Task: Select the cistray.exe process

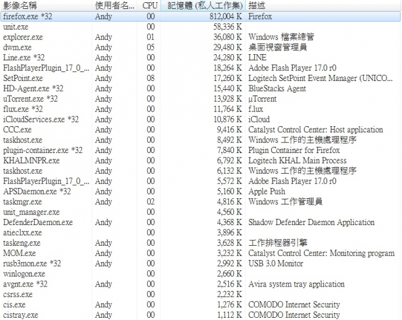Action: [x=200, y=315]
